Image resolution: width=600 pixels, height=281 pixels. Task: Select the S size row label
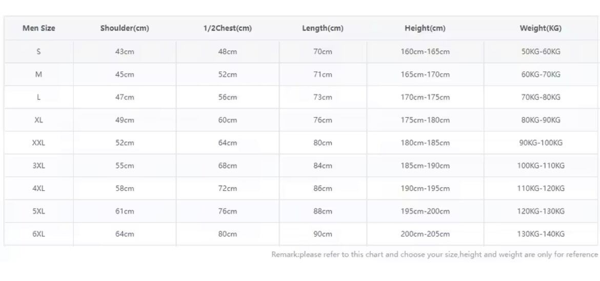[38, 52]
